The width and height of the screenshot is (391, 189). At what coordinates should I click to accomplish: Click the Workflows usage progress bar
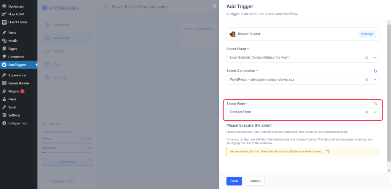pos(67,152)
